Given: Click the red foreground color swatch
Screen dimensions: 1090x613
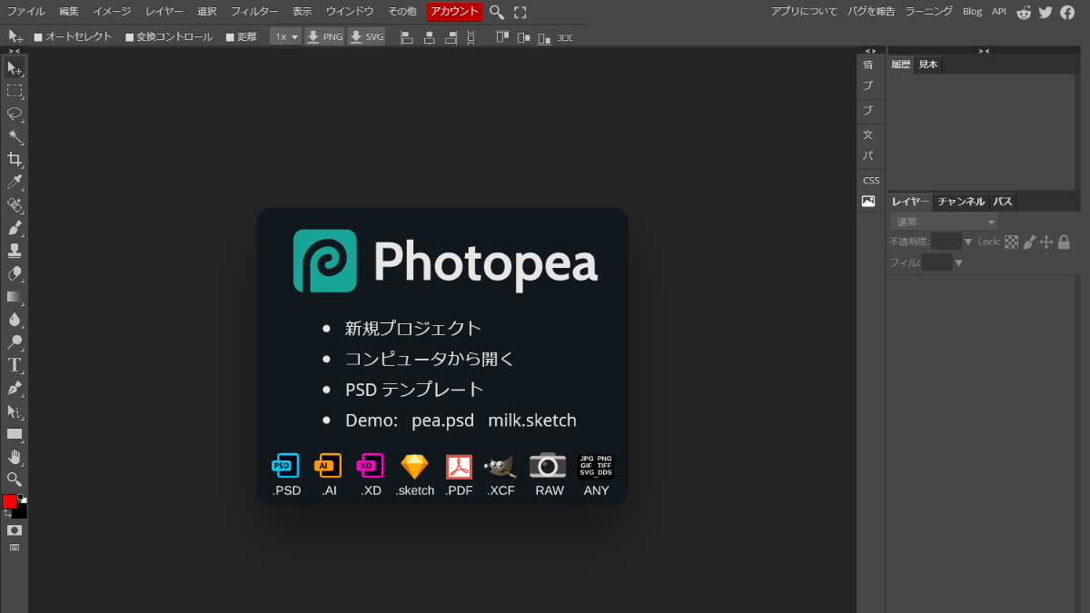Looking at the screenshot, I should tap(9, 501).
